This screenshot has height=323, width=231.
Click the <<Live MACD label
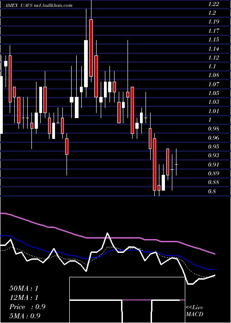point(195,311)
